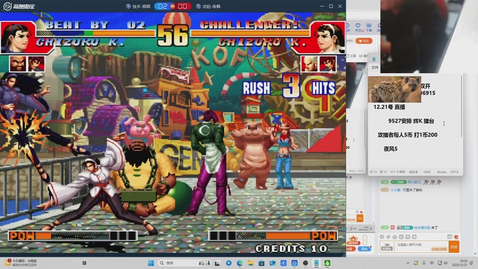Open File Explorer from the taskbar
Screen dimensions: 478x269
[250, 263]
